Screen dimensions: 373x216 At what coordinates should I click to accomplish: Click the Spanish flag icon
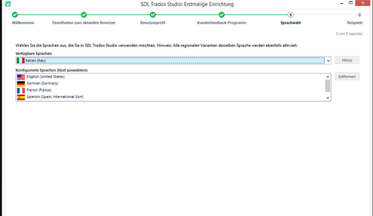[x=21, y=97]
